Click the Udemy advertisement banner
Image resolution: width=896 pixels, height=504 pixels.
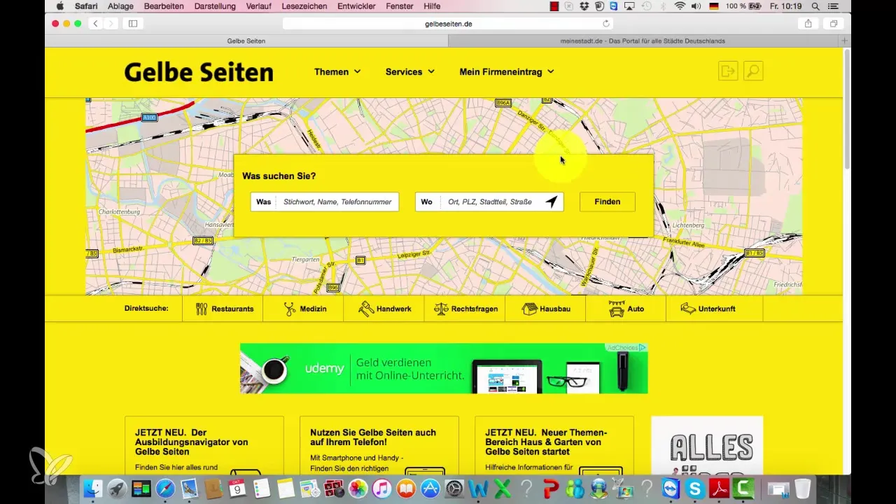(444, 368)
